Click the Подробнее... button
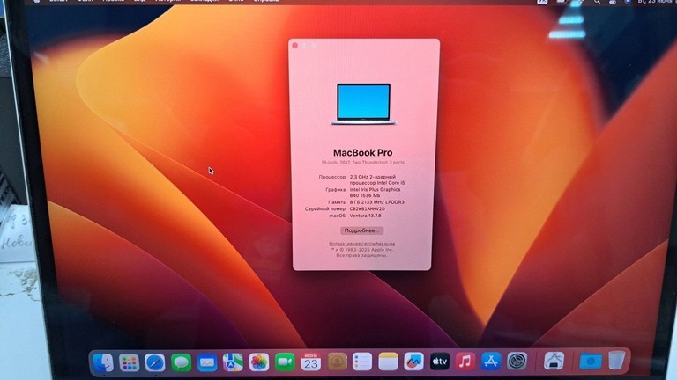 [x=361, y=230]
